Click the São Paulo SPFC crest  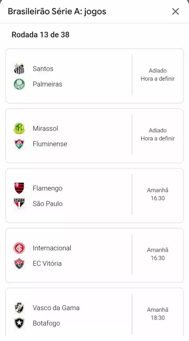[19, 204]
